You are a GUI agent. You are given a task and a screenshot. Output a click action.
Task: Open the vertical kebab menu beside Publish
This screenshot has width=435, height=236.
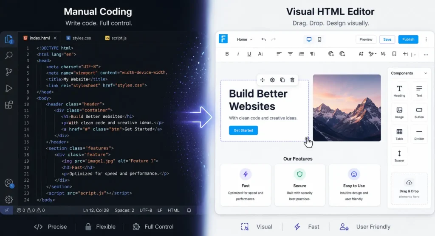[x=426, y=39]
